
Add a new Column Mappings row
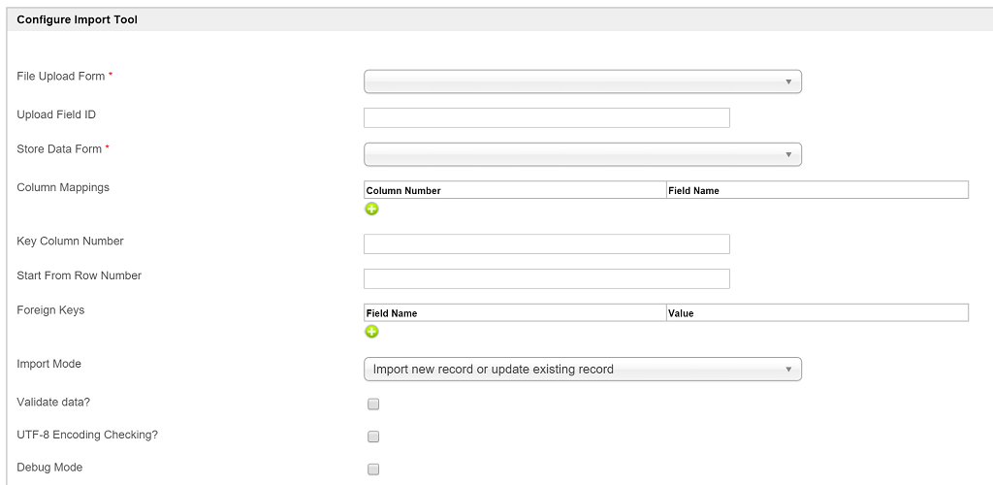[371, 209]
